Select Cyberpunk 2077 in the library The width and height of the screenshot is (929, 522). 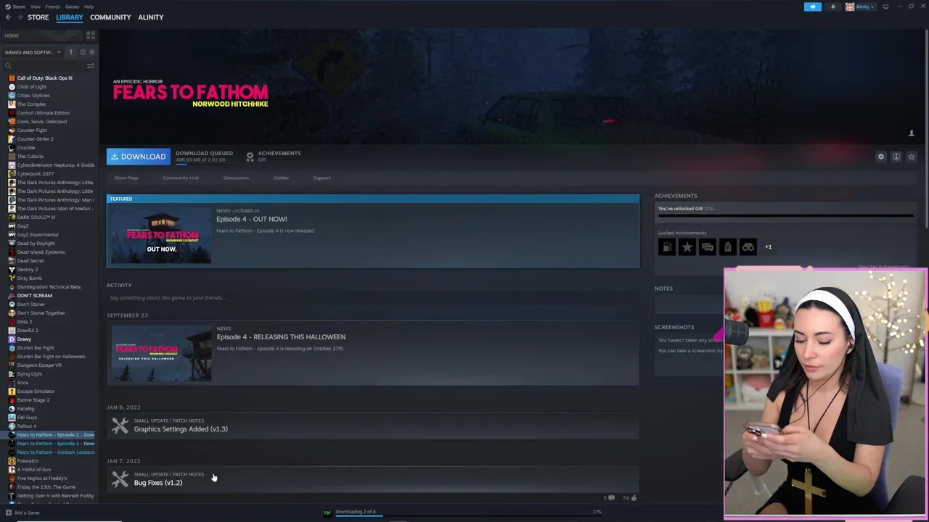tap(35, 174)
